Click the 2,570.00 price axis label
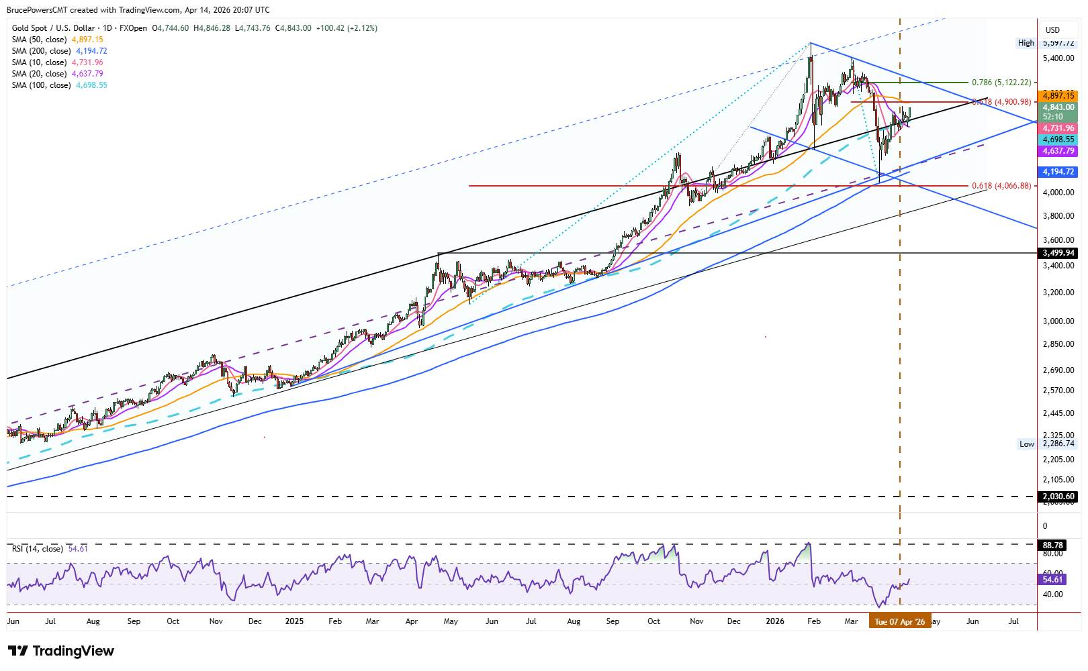 pyautogui.click(x=1058, y=391)
